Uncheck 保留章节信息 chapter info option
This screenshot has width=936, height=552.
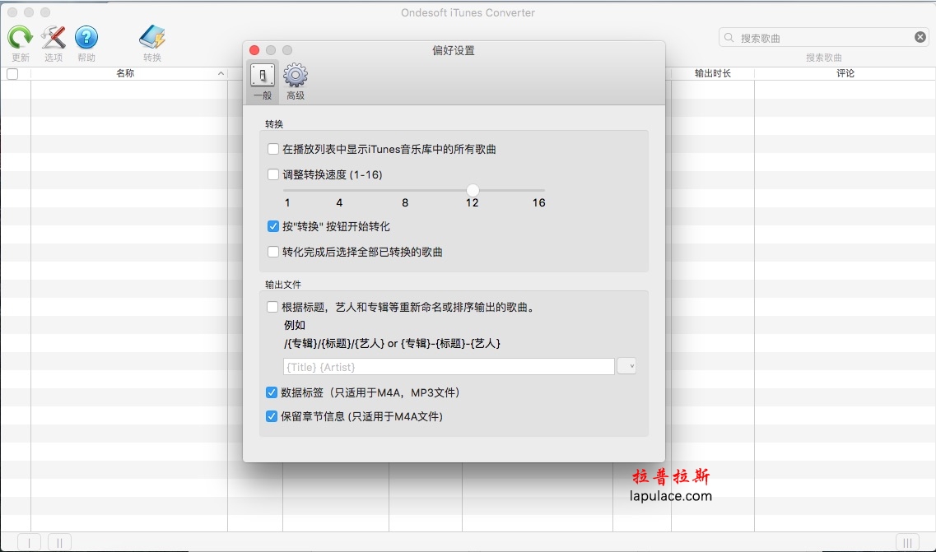[x=272, y=416]
